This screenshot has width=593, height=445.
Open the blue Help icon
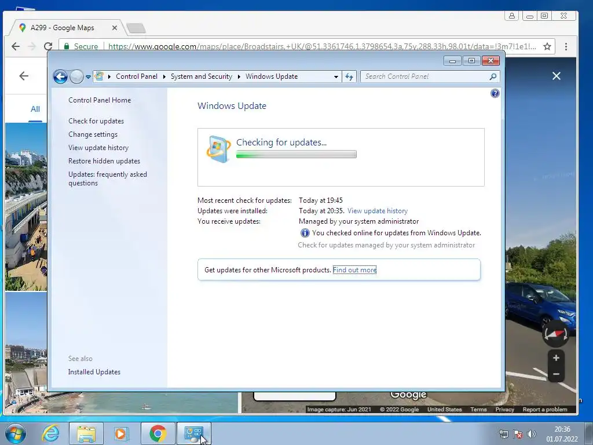pos(495,93)
